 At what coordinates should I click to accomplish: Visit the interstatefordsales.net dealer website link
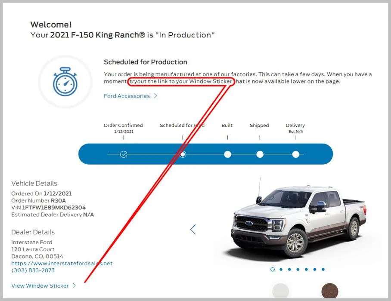tap(62, 263)
